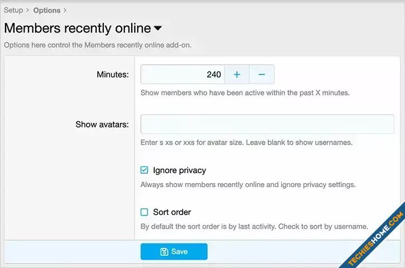Open menu via Members recently online heading
Image resolution: width=405 pixels, height=268 pixels.
point(78,28)
